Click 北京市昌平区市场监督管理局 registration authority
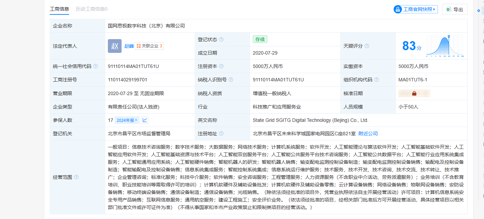484x219 pixels. coord(139,134)
